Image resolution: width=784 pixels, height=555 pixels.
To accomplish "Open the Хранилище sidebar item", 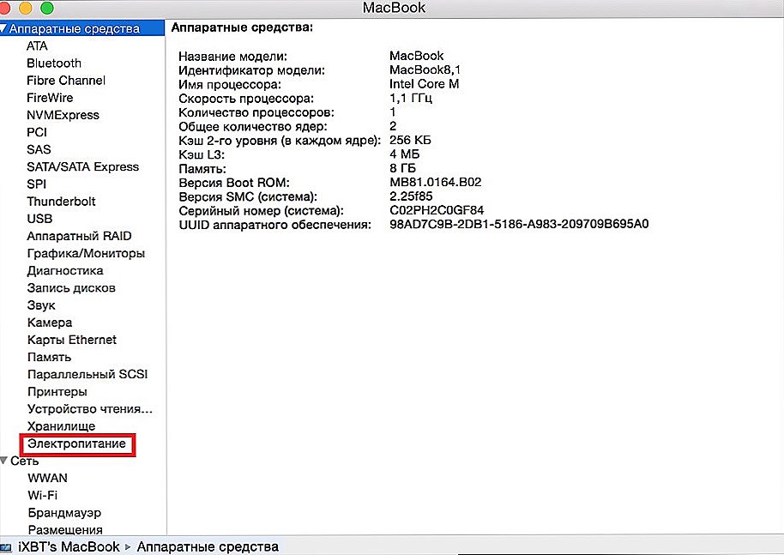I will [61, 426].
